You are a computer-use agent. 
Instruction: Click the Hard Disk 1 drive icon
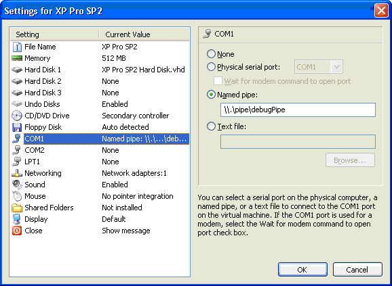(x=17, y=70)
